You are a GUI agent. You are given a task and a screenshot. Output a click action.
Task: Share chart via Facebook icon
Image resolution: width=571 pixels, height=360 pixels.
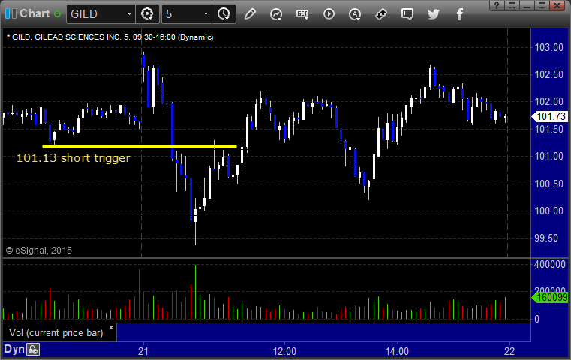tap(459, 14)
